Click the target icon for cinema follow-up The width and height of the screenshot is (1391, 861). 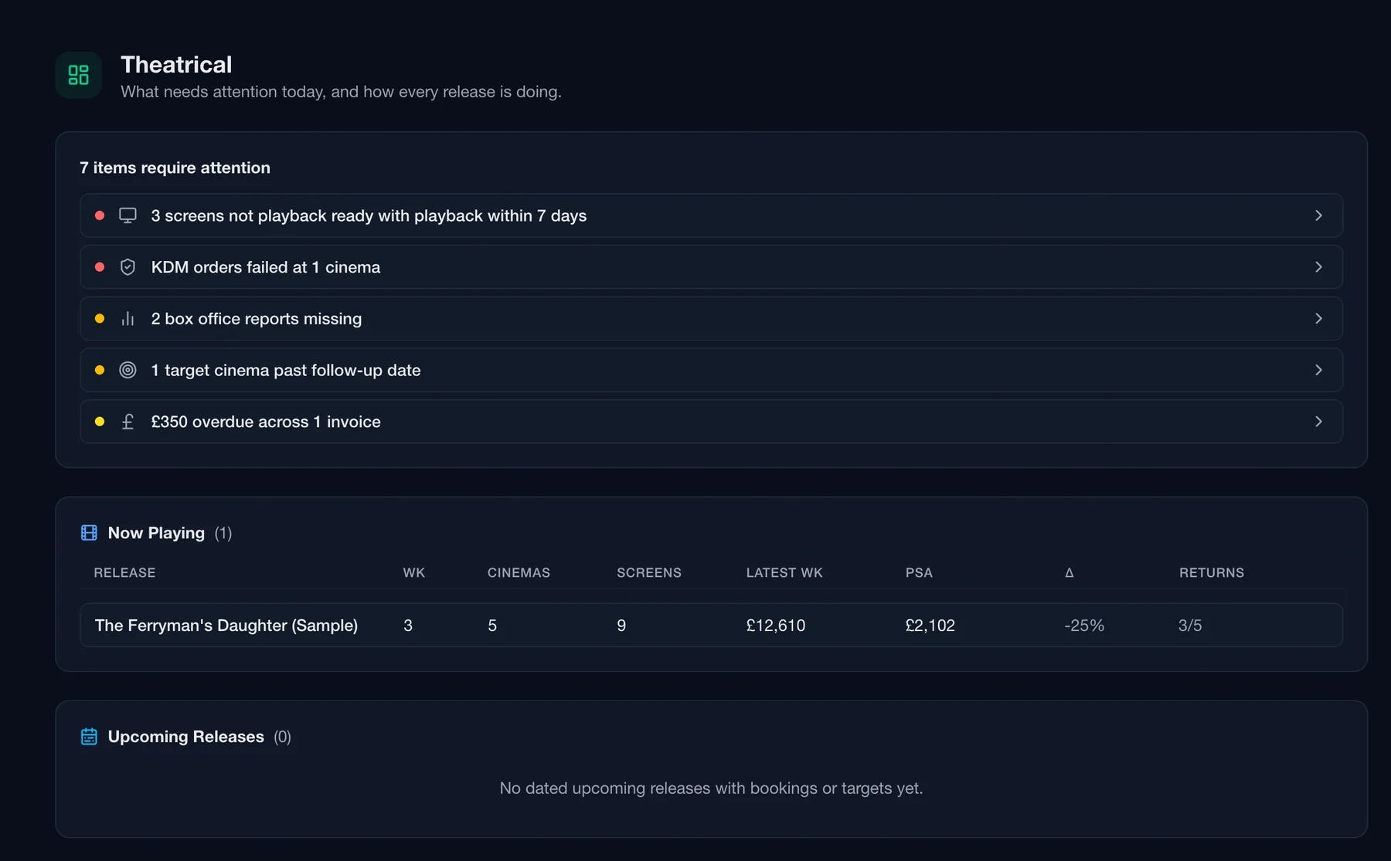(128, 370)
